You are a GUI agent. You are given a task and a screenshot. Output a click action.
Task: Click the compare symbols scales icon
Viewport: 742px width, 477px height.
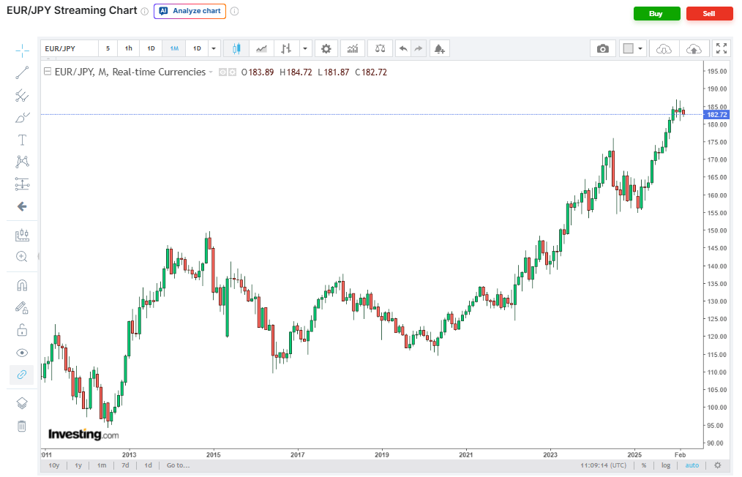(x=380, y=49)
